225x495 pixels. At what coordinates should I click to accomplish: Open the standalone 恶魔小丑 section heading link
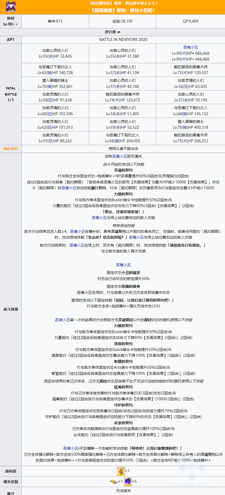point(123,265)
